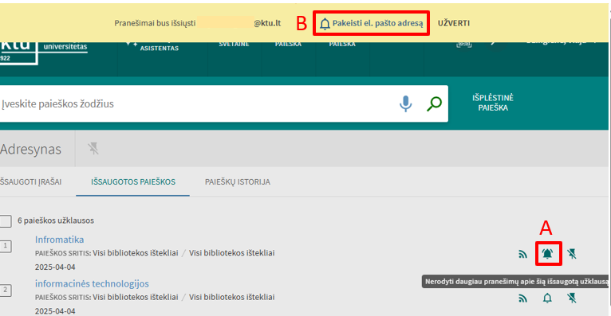611x316 pixels.
Task: Unpin the informacinės technologijos saved search
Action: (x=572, y=298)
